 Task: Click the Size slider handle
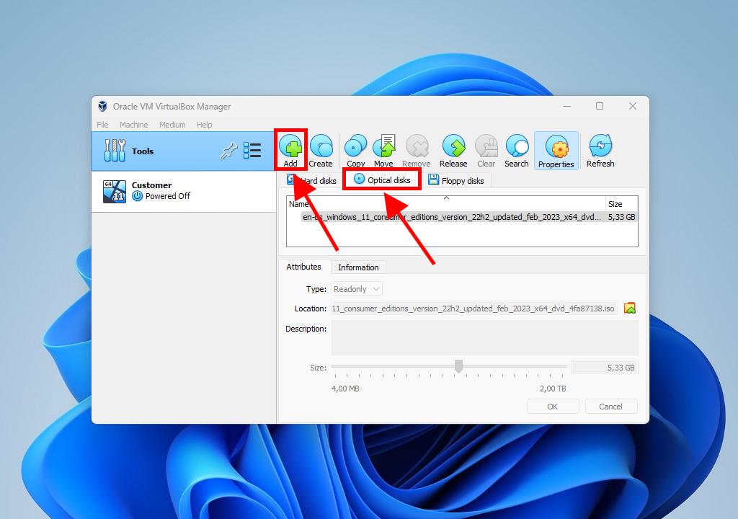tap(458, 367)
